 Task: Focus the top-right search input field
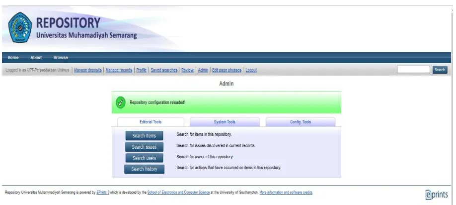pyautogui.click(x=413, y=70)
